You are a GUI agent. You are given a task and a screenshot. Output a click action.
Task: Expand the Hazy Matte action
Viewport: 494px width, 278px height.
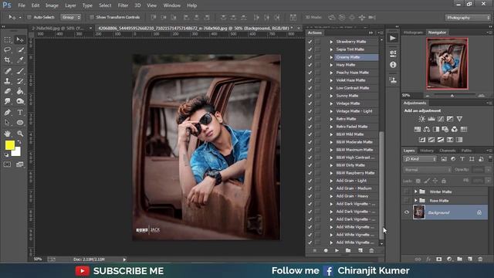pyautogui.click(x=331, y=65)
